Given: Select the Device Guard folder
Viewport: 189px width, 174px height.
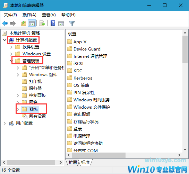Looking at the screenshot, I should [87, 49].
